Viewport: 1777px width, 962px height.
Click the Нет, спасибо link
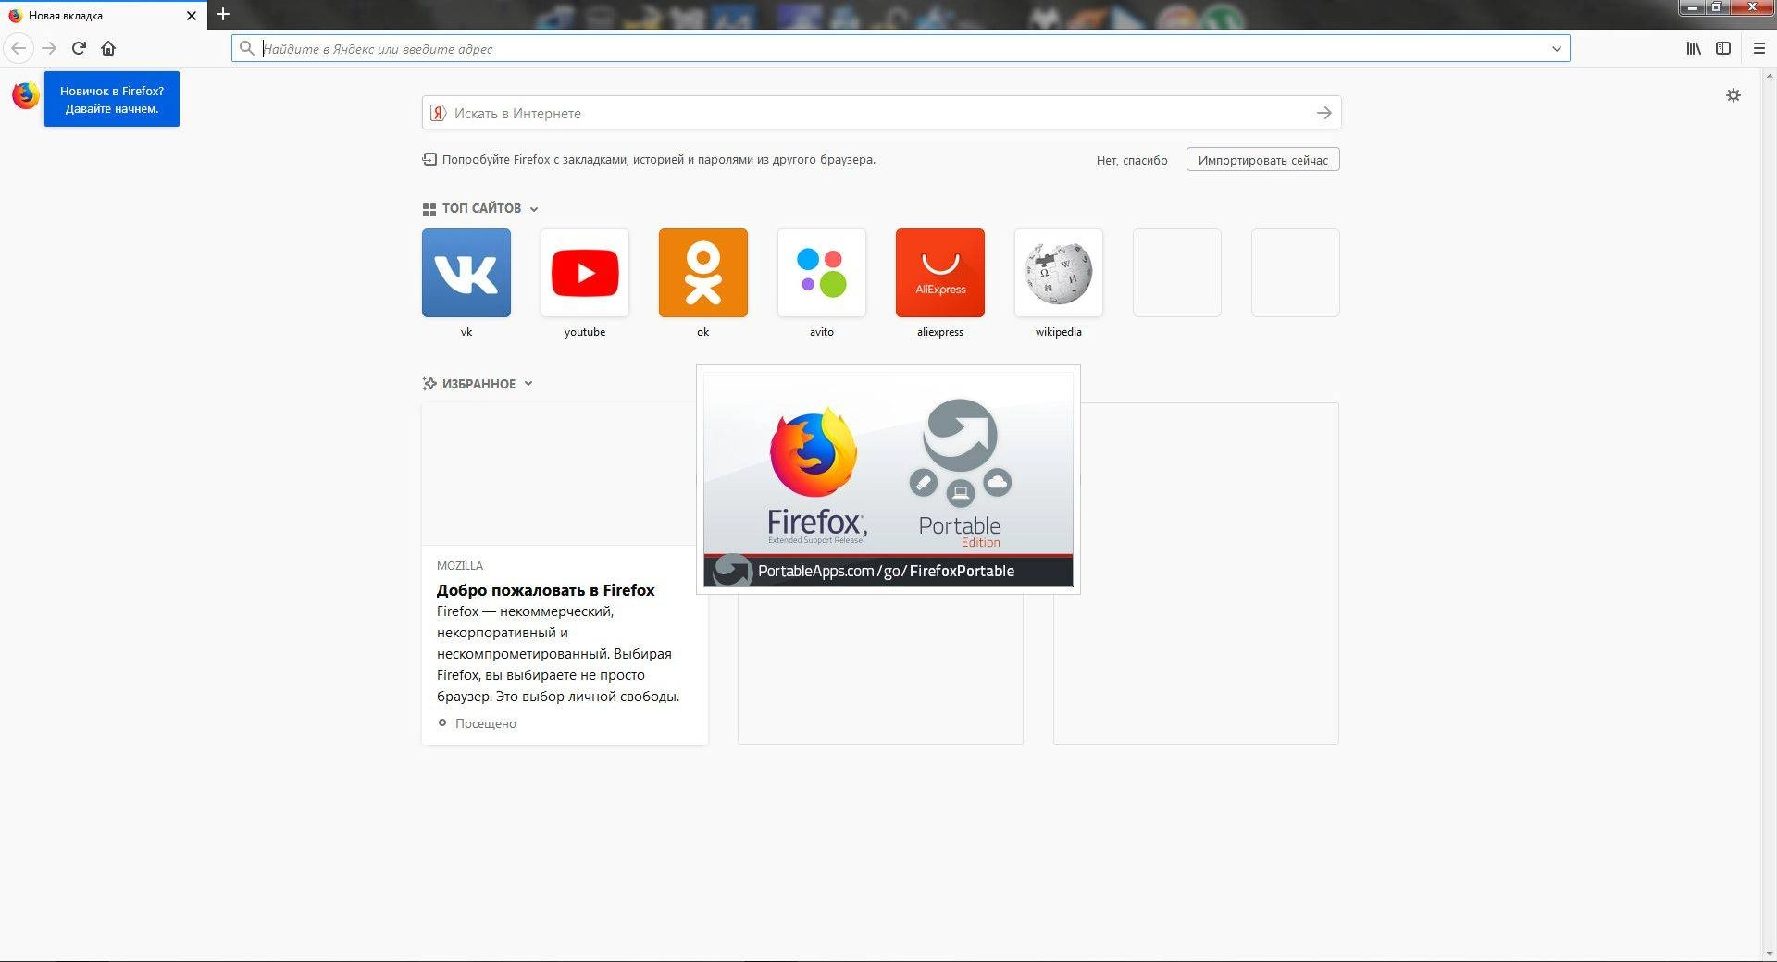click(1132, 160)
